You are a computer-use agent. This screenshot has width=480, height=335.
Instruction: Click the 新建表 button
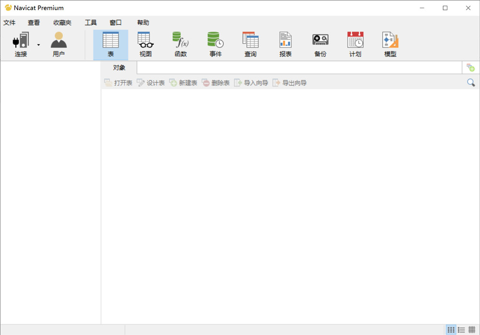click(183, 83)
